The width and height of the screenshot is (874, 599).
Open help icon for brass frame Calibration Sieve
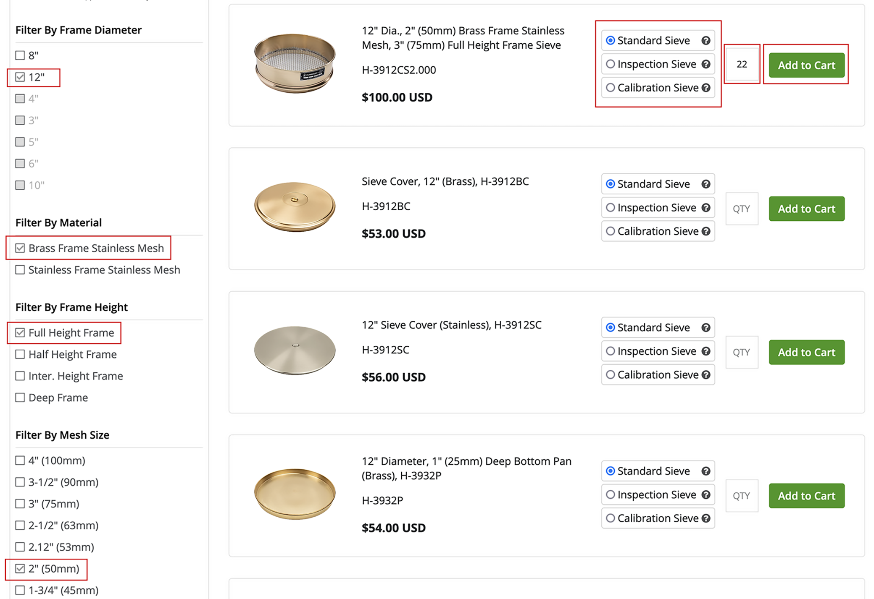coord(706,88)
